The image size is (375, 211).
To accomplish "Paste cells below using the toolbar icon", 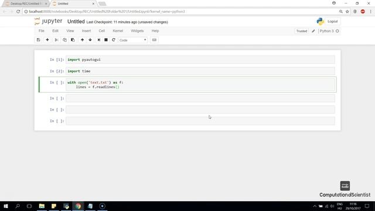I will coord(73,40).
